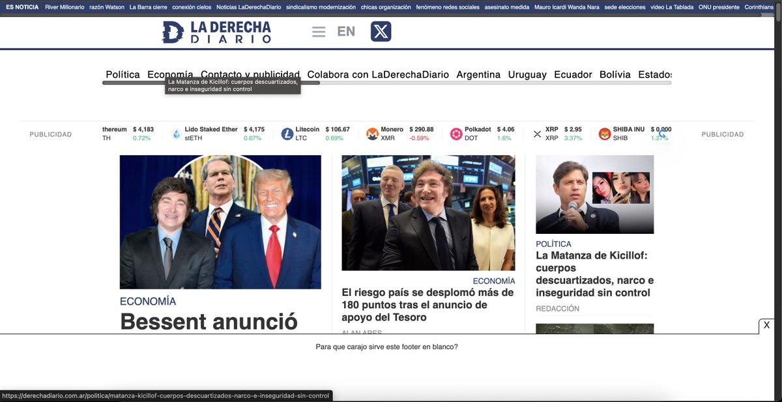Open the Economía nav section

coord(170,74)
